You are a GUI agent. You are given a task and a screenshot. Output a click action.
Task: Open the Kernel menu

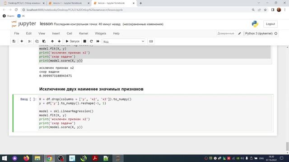[84, 33]
